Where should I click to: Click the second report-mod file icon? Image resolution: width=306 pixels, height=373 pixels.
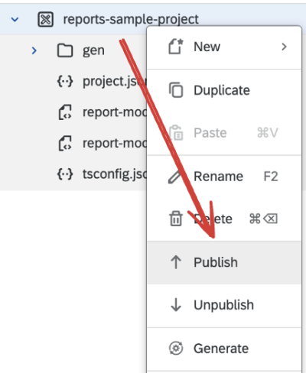pos(65,143)
